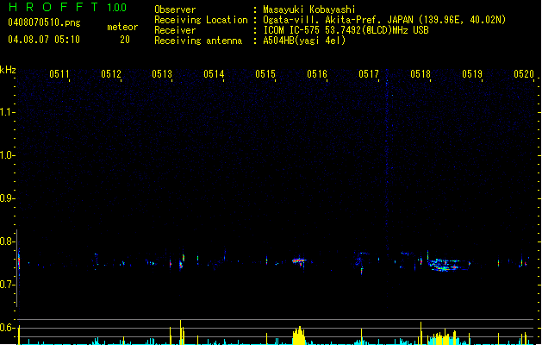
Task: Click the meteor count value 20
Action: pyautogui.click(x=125, y=40)
